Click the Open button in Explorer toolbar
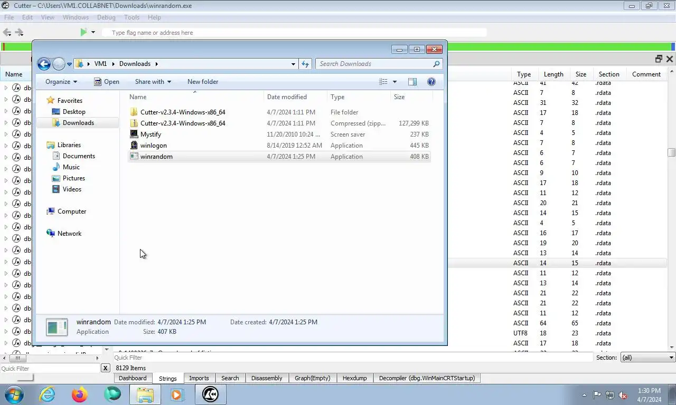Image resolution: width=676 pixels, height=405 pixels. coord(107,82)
